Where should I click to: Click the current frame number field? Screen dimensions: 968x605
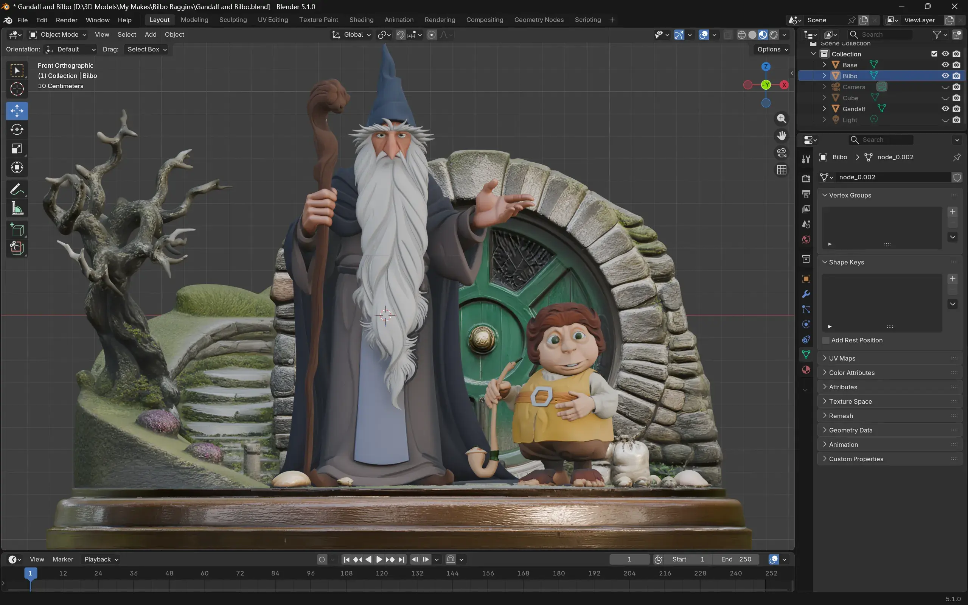629,559
